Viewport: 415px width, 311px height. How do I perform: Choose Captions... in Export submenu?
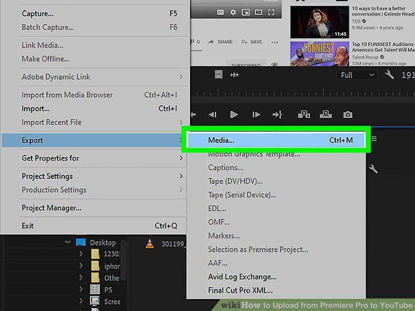[276, 167]
